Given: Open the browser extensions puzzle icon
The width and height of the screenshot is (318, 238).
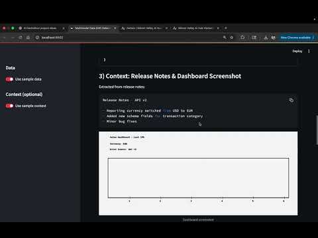Looking at the screenshot, I should click(242, 38).
